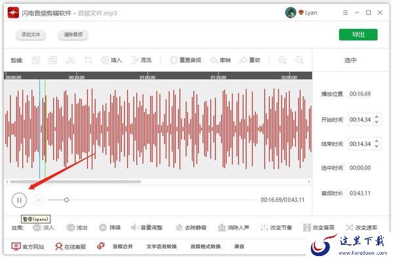This screenshot has height=258, width=393.
Task: Zoom in on the waveform
Action: pos(282,60)
